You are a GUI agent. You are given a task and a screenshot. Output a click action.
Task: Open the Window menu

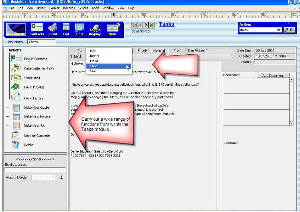pos(108,8)
